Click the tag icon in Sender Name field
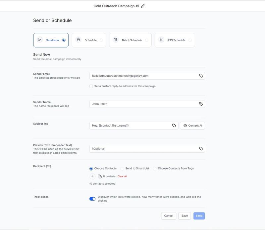 (x=201, y=104)
